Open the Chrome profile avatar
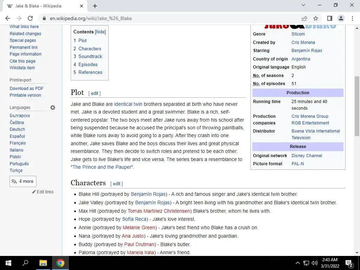Screen dimensions: 360x270 [341, 18]
